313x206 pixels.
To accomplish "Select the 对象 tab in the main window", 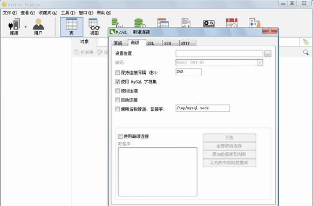I will click(x=84, y=42).
